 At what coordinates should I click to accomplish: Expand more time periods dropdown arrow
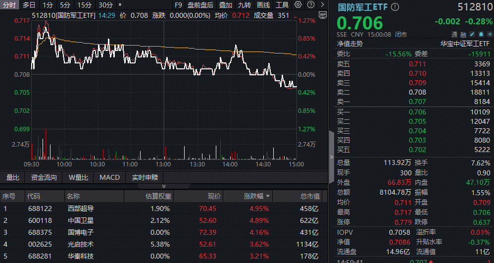(120, 5)
